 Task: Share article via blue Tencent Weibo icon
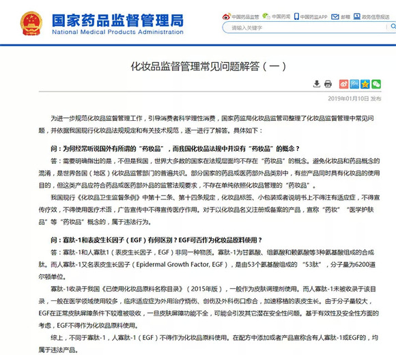(354, 84)
